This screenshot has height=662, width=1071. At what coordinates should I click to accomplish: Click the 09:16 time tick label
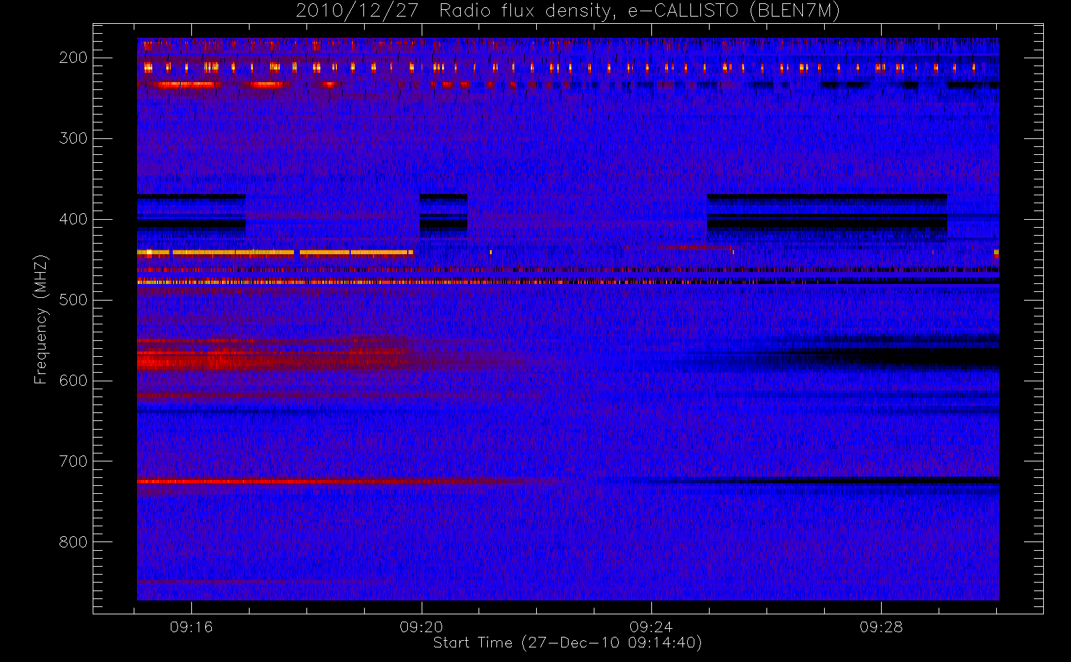[x=191, y=627]
